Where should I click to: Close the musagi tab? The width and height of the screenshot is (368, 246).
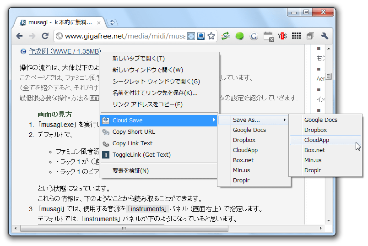pos(99,23)
